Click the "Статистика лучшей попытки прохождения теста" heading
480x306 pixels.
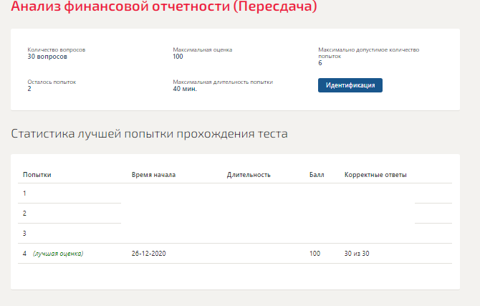(x=149, y=134)
